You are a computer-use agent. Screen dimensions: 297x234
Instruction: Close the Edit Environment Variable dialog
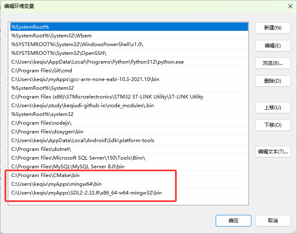pos(290,6)
